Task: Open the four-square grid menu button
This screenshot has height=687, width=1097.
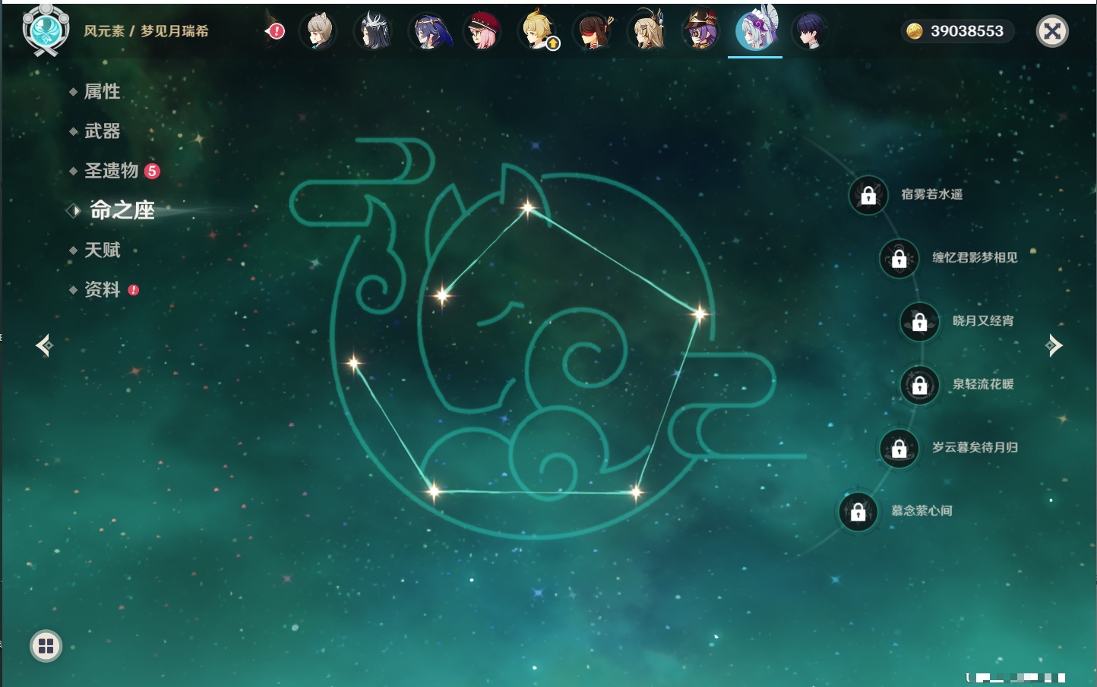Action: 46,646
